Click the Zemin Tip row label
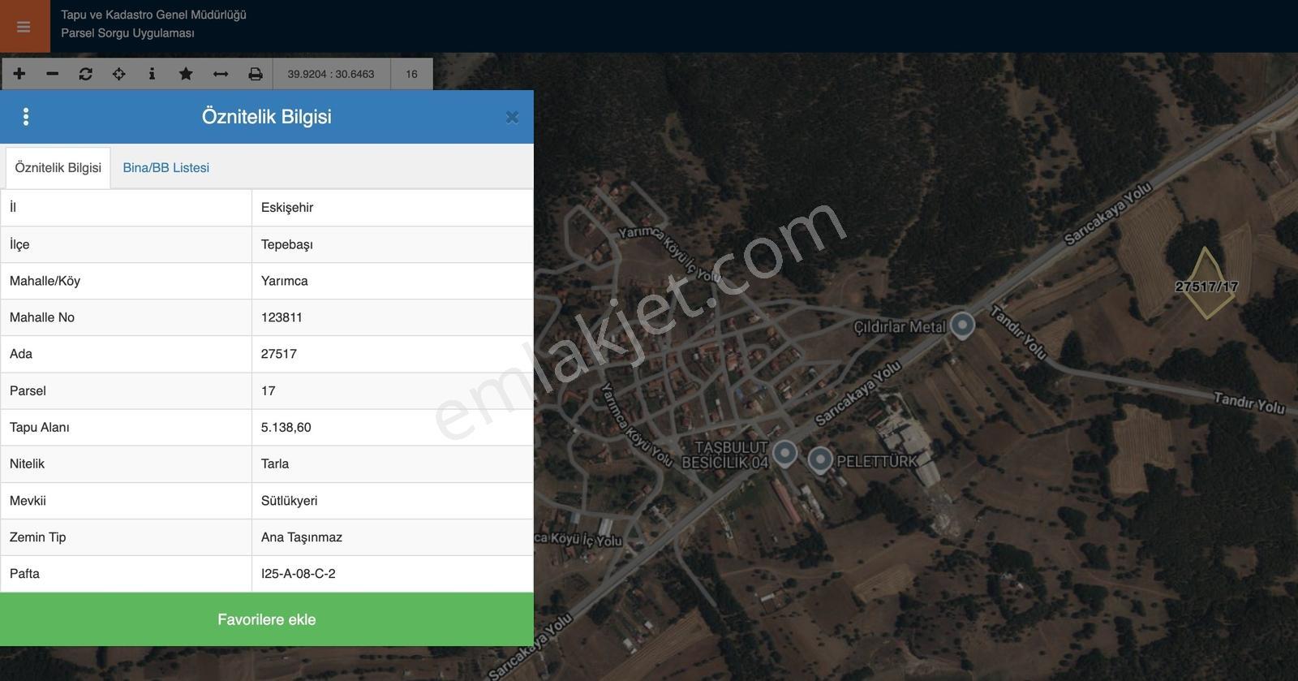Image resolution: width=1298 pixels, height=681 pixels. point(38,537)
